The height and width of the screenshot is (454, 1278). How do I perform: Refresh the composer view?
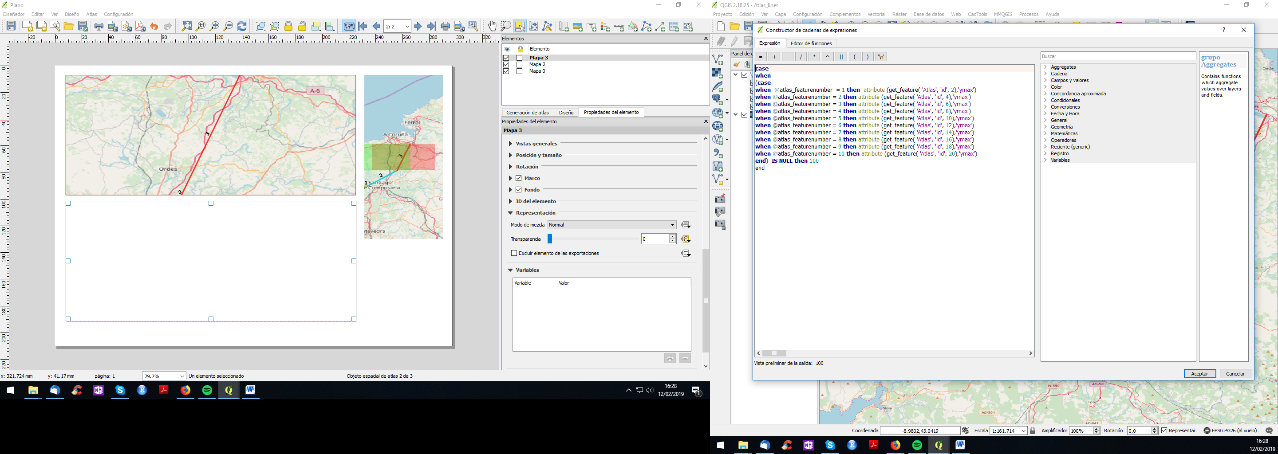(241, 26)
